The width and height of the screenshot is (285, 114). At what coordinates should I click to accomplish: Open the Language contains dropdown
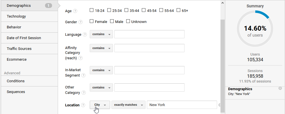[x=101, y=34]
